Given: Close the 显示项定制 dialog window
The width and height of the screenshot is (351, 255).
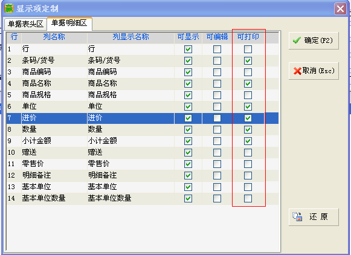Looking at the screenshot, I should coord(341,9).
